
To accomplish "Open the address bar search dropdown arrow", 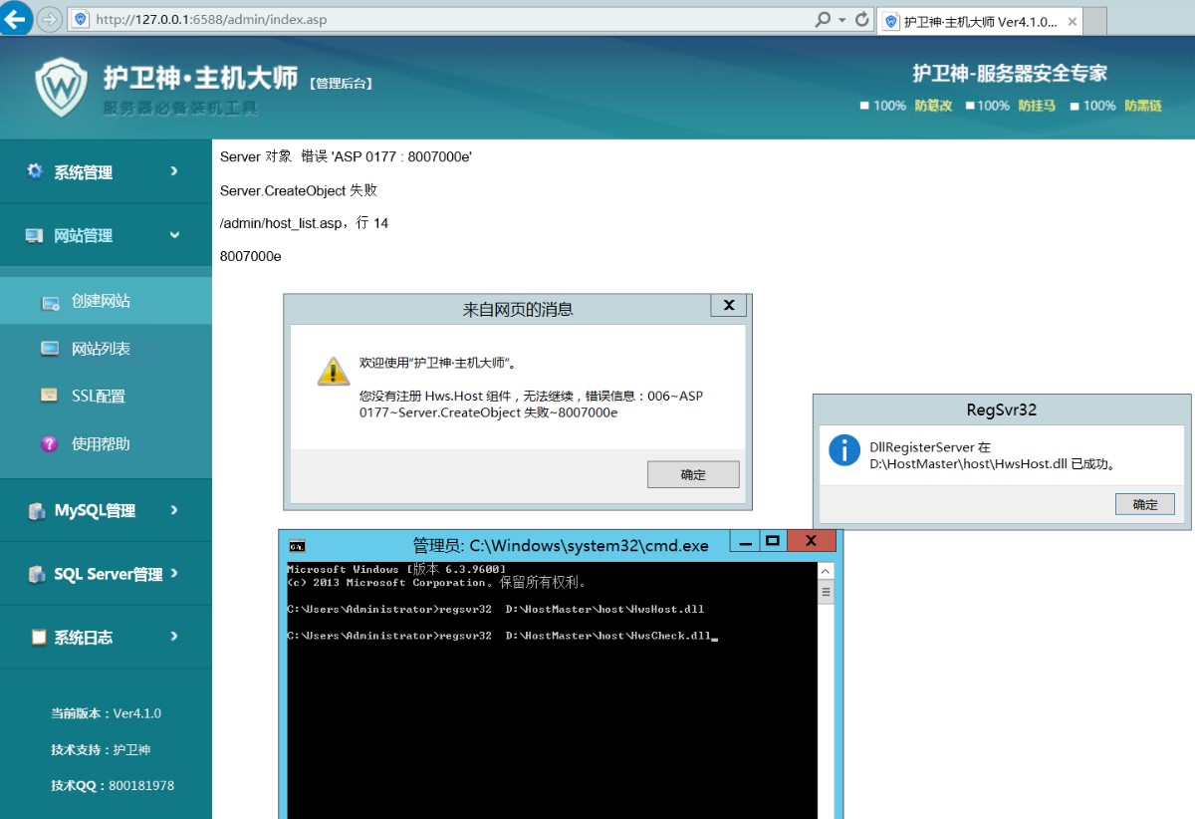I will pyautogui.click(x=841, y=20).
